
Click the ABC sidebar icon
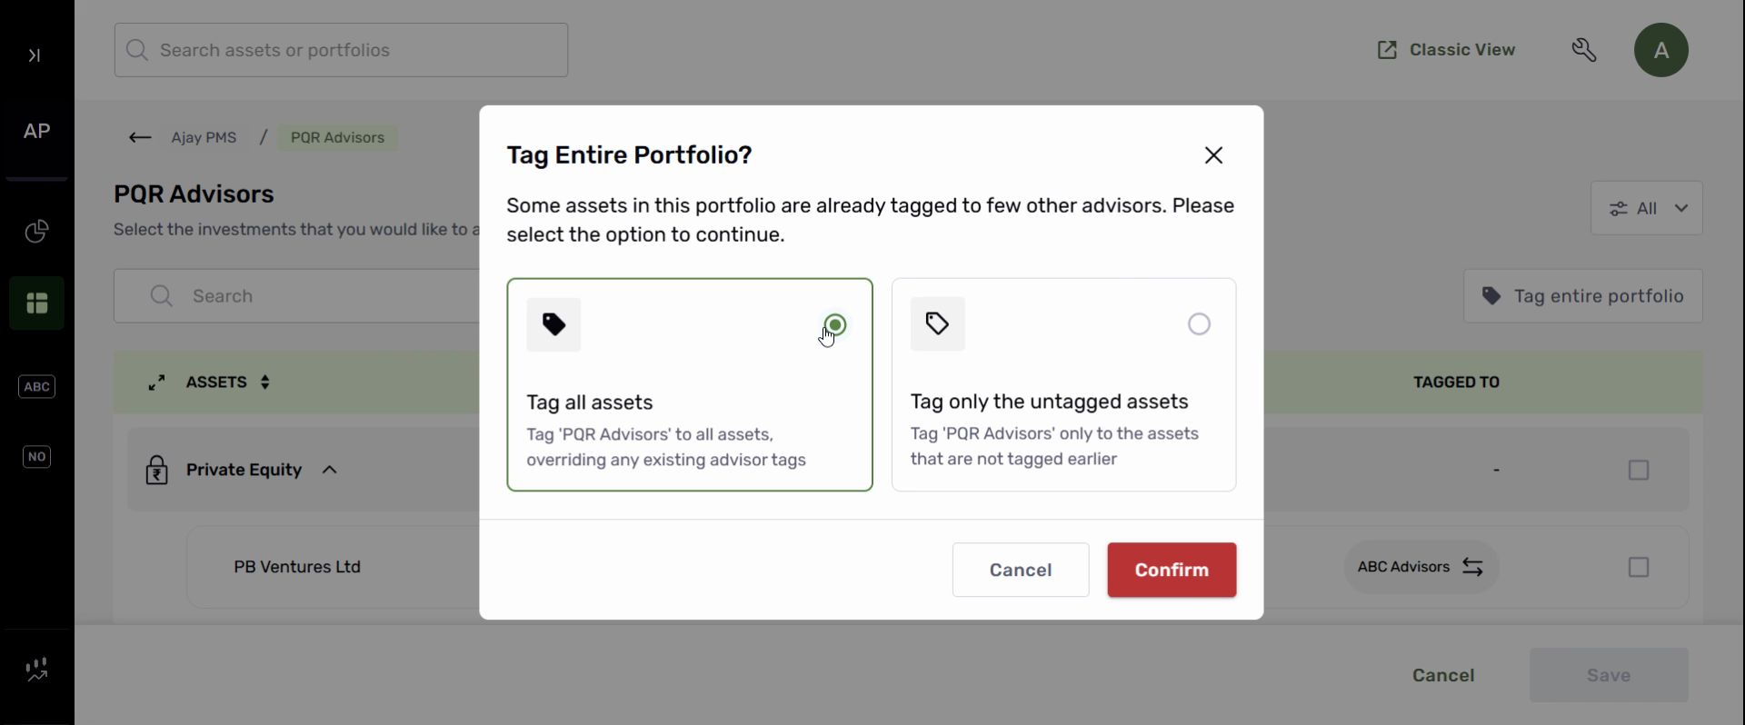36,387
